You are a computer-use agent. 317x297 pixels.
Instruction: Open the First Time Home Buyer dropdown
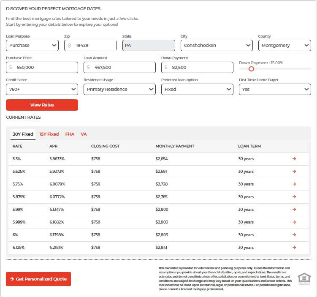coord(275,89)
